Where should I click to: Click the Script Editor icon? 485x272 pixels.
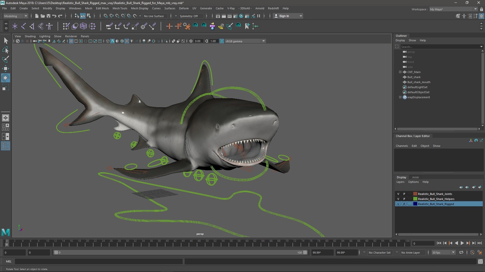click(x=480, y=262)
